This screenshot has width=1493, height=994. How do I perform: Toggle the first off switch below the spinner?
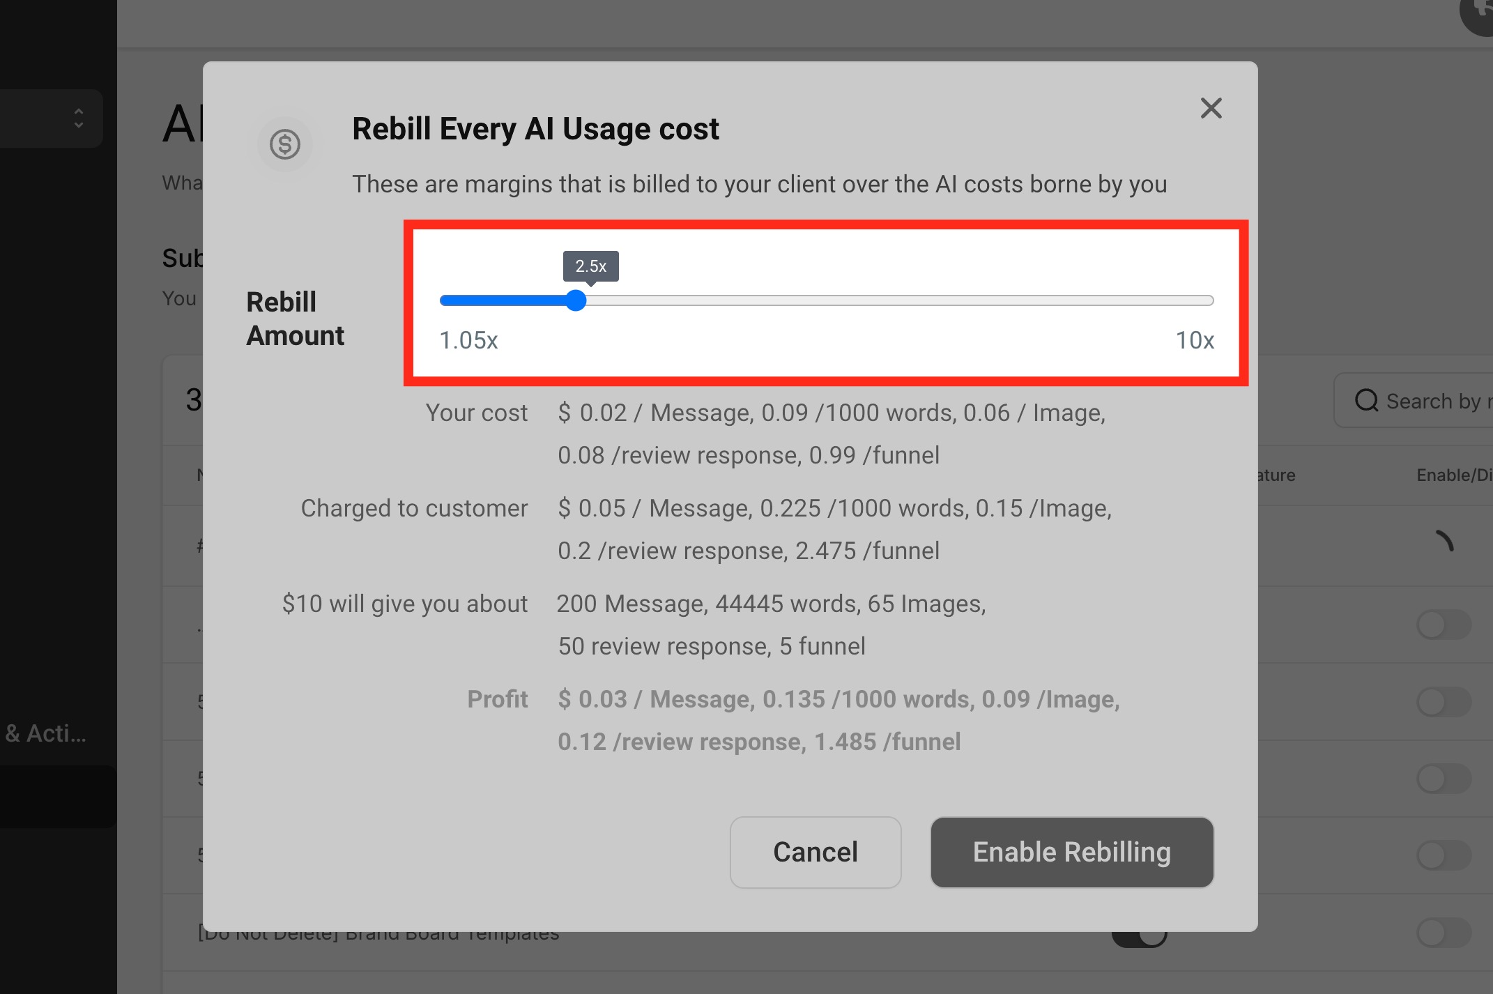pos(1444,625)
